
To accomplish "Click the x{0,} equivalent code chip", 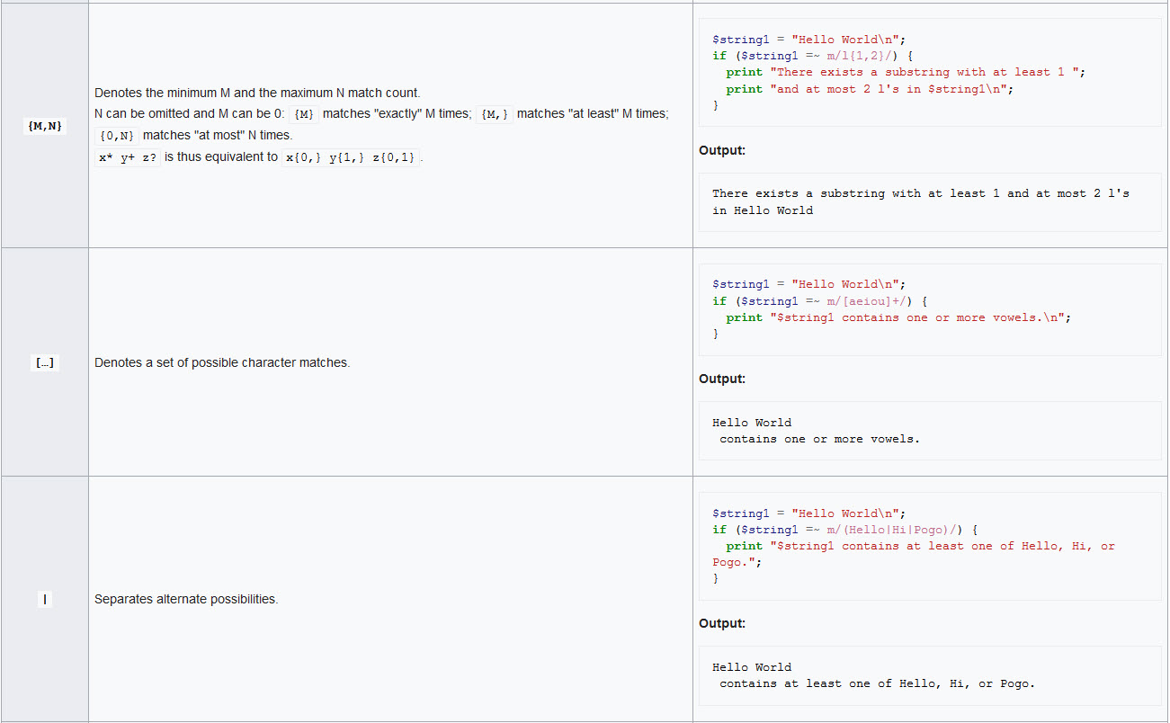I will (x=302, y=156).
